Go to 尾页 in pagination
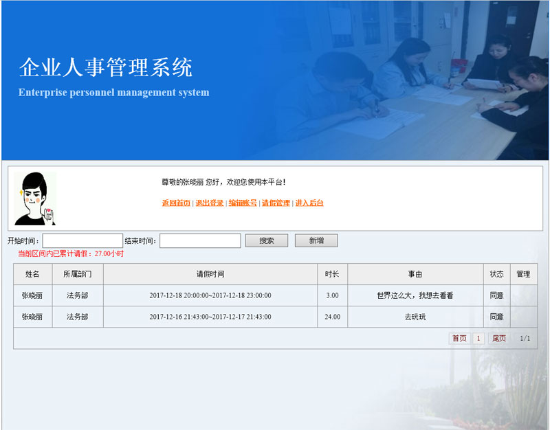Viewport: 550px width, 430px height. click(x=499, y=338)
